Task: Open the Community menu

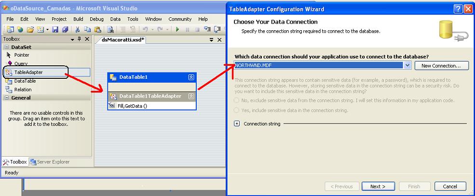Action: click(180, 19)
